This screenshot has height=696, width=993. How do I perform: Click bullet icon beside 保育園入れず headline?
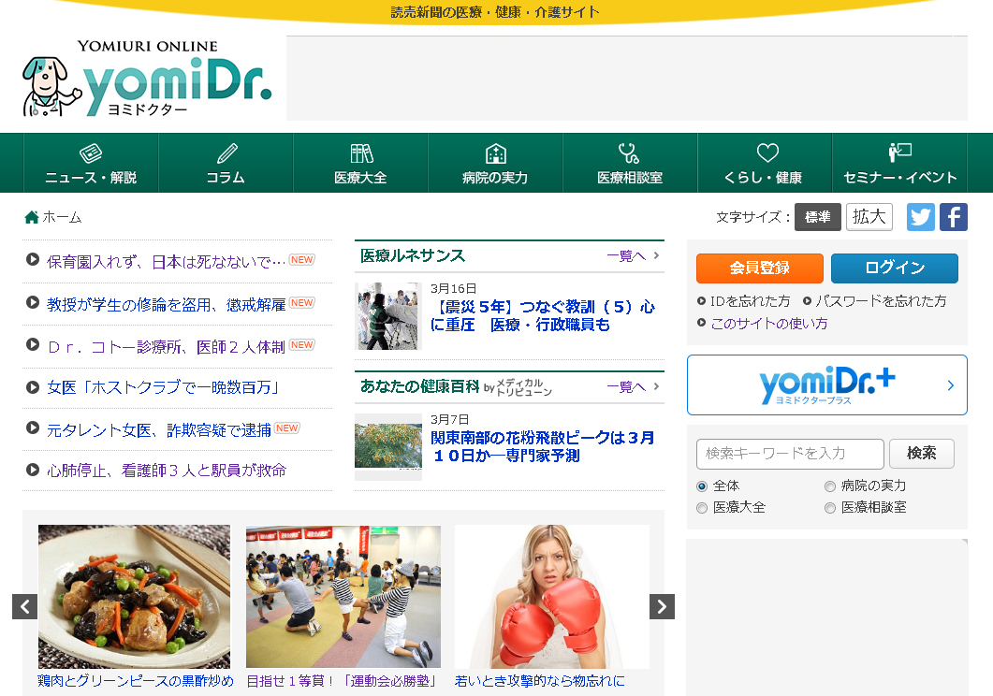33,259
